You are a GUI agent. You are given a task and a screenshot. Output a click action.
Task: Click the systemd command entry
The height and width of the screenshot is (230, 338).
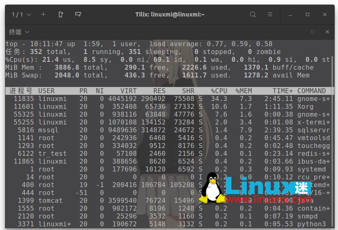point(312,169)
